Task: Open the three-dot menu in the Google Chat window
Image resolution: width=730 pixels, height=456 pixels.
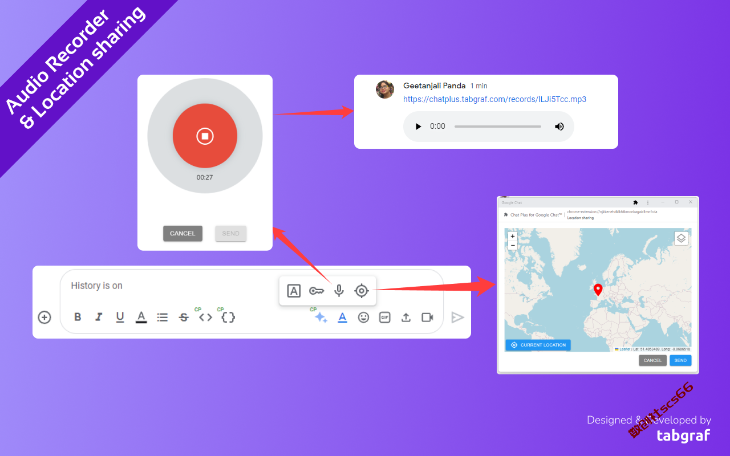Action: tap(648, 202)
